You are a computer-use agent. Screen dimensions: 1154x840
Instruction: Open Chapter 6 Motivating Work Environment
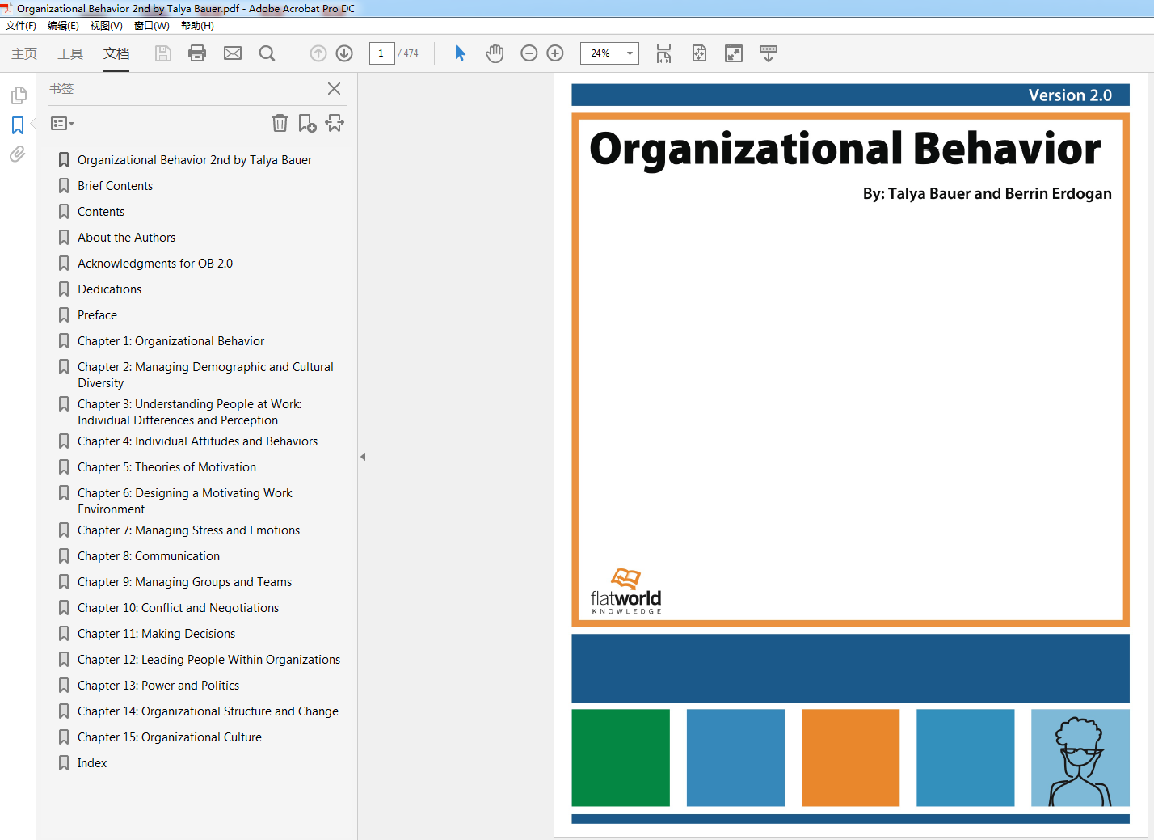coord(185,501)
